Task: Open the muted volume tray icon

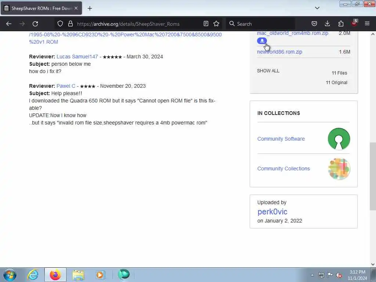Action: (339, 275)
